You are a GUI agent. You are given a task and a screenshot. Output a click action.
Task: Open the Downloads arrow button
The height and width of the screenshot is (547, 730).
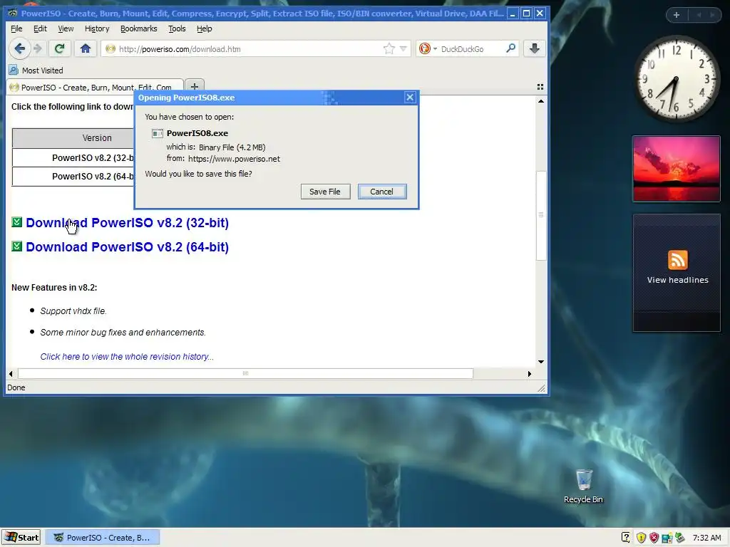click(x=535, y=48)
